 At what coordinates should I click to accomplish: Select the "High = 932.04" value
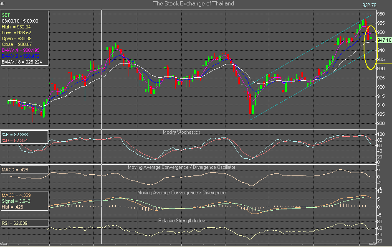[x=16, y=27]
